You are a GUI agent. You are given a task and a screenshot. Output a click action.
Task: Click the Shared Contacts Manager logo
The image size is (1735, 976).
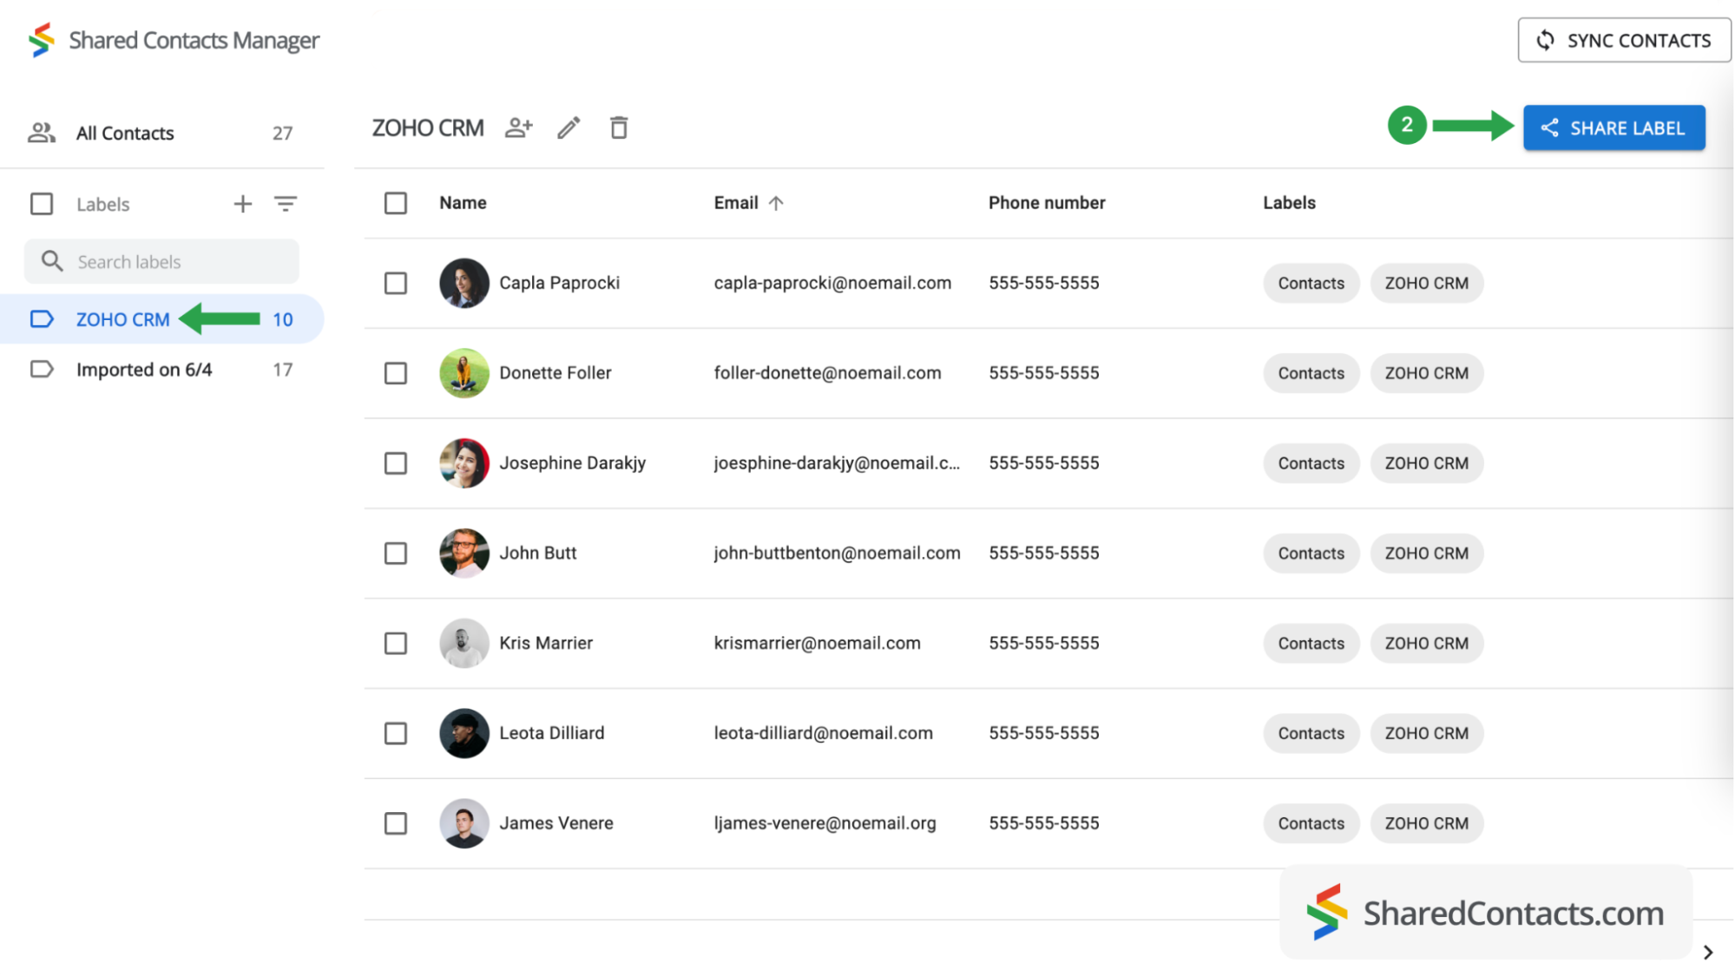(x=42, y=40)
